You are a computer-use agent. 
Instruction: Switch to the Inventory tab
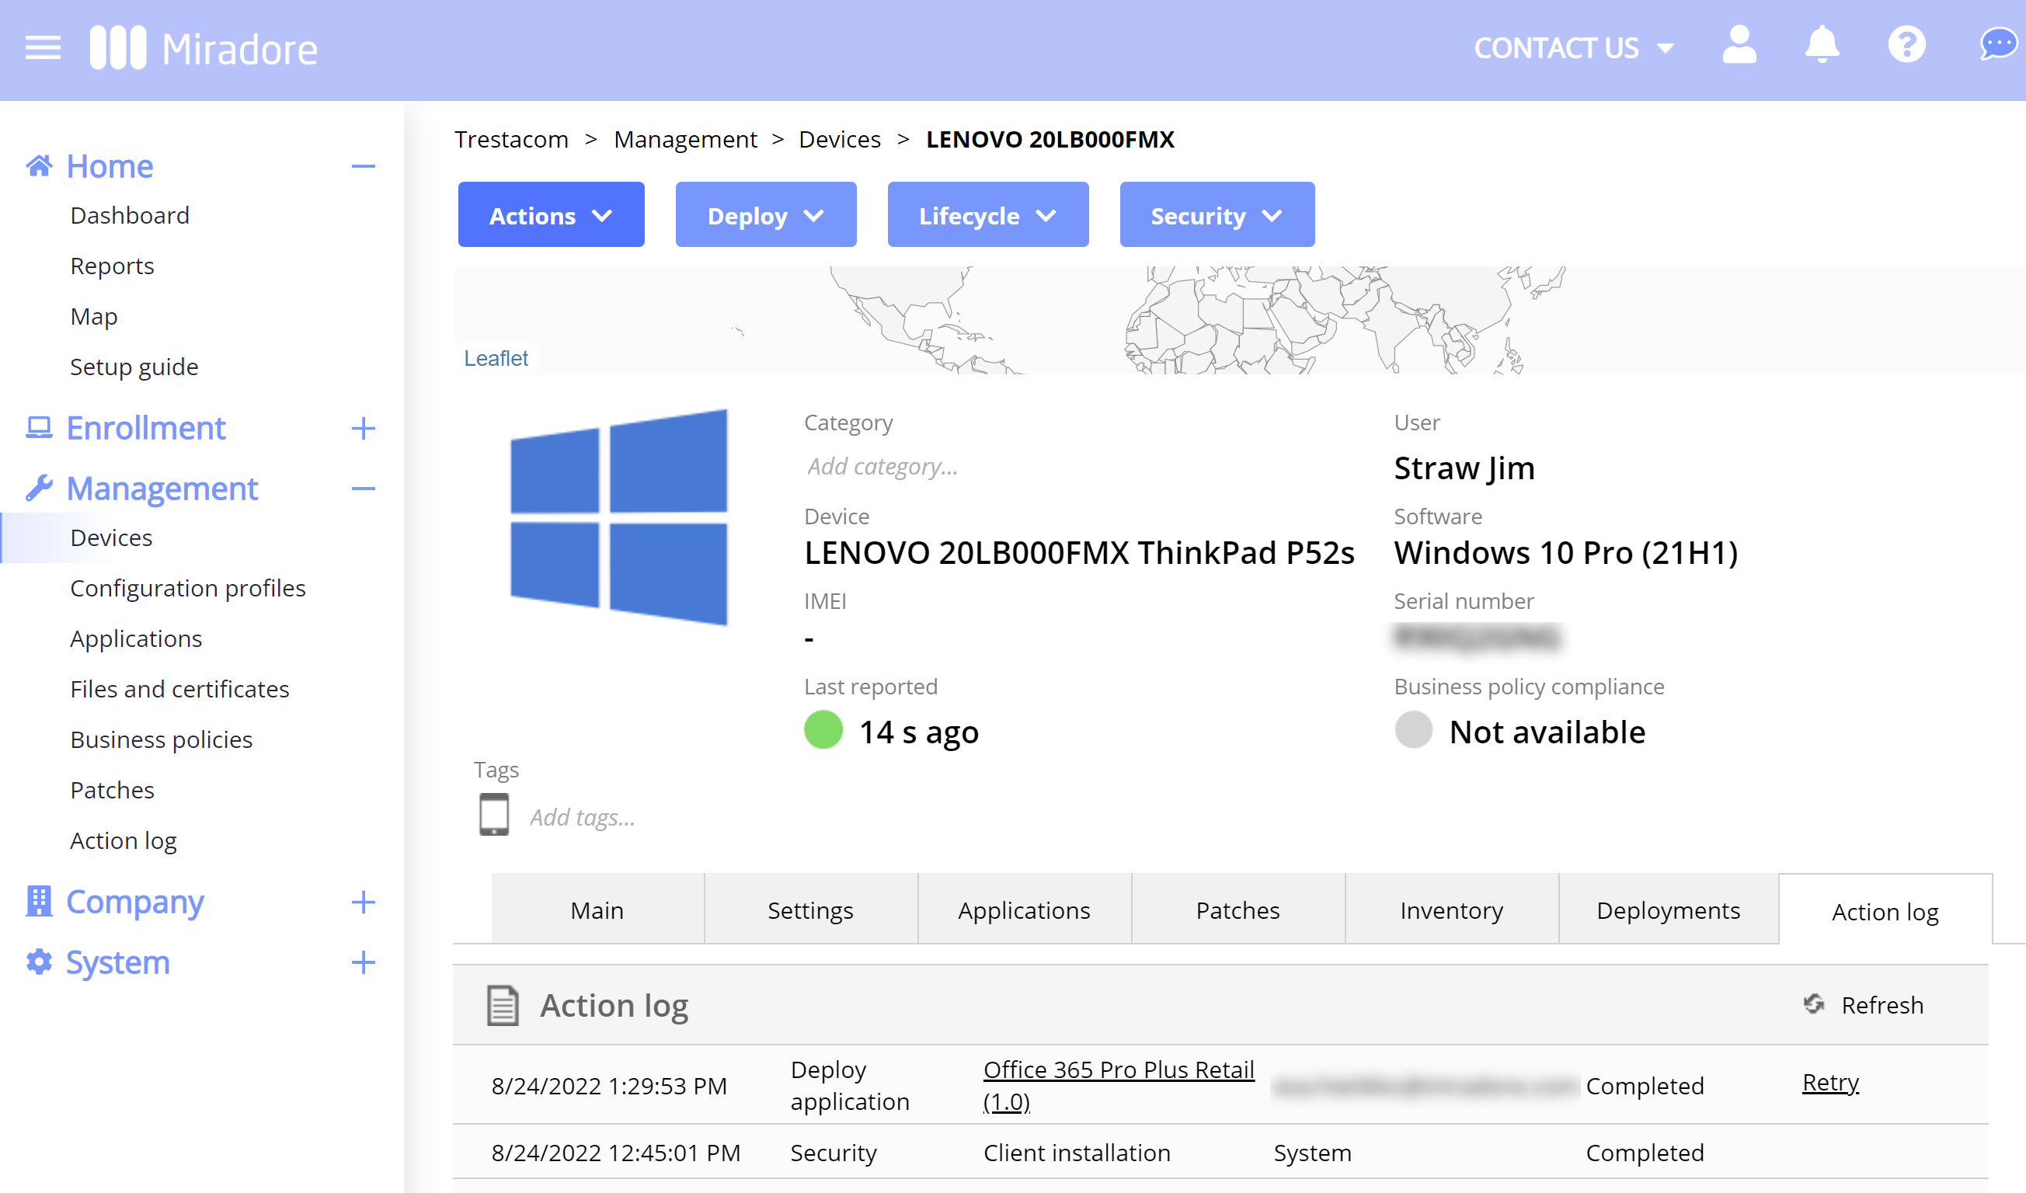click(1451, 910)
